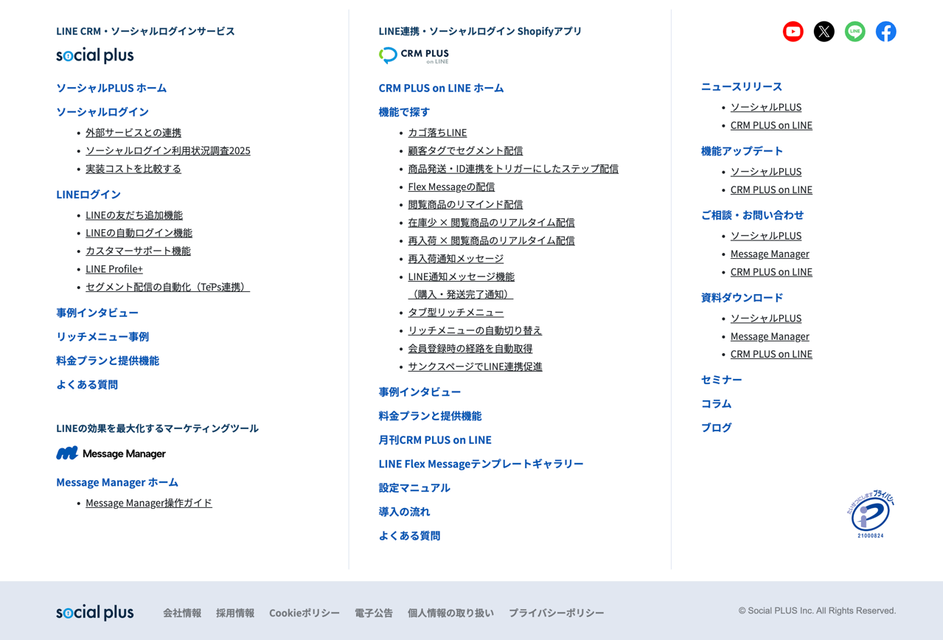This screenshot has height=640, width=943.
Task: Click the social plus logo in bottom bar
Action: [x=95, y=613]
